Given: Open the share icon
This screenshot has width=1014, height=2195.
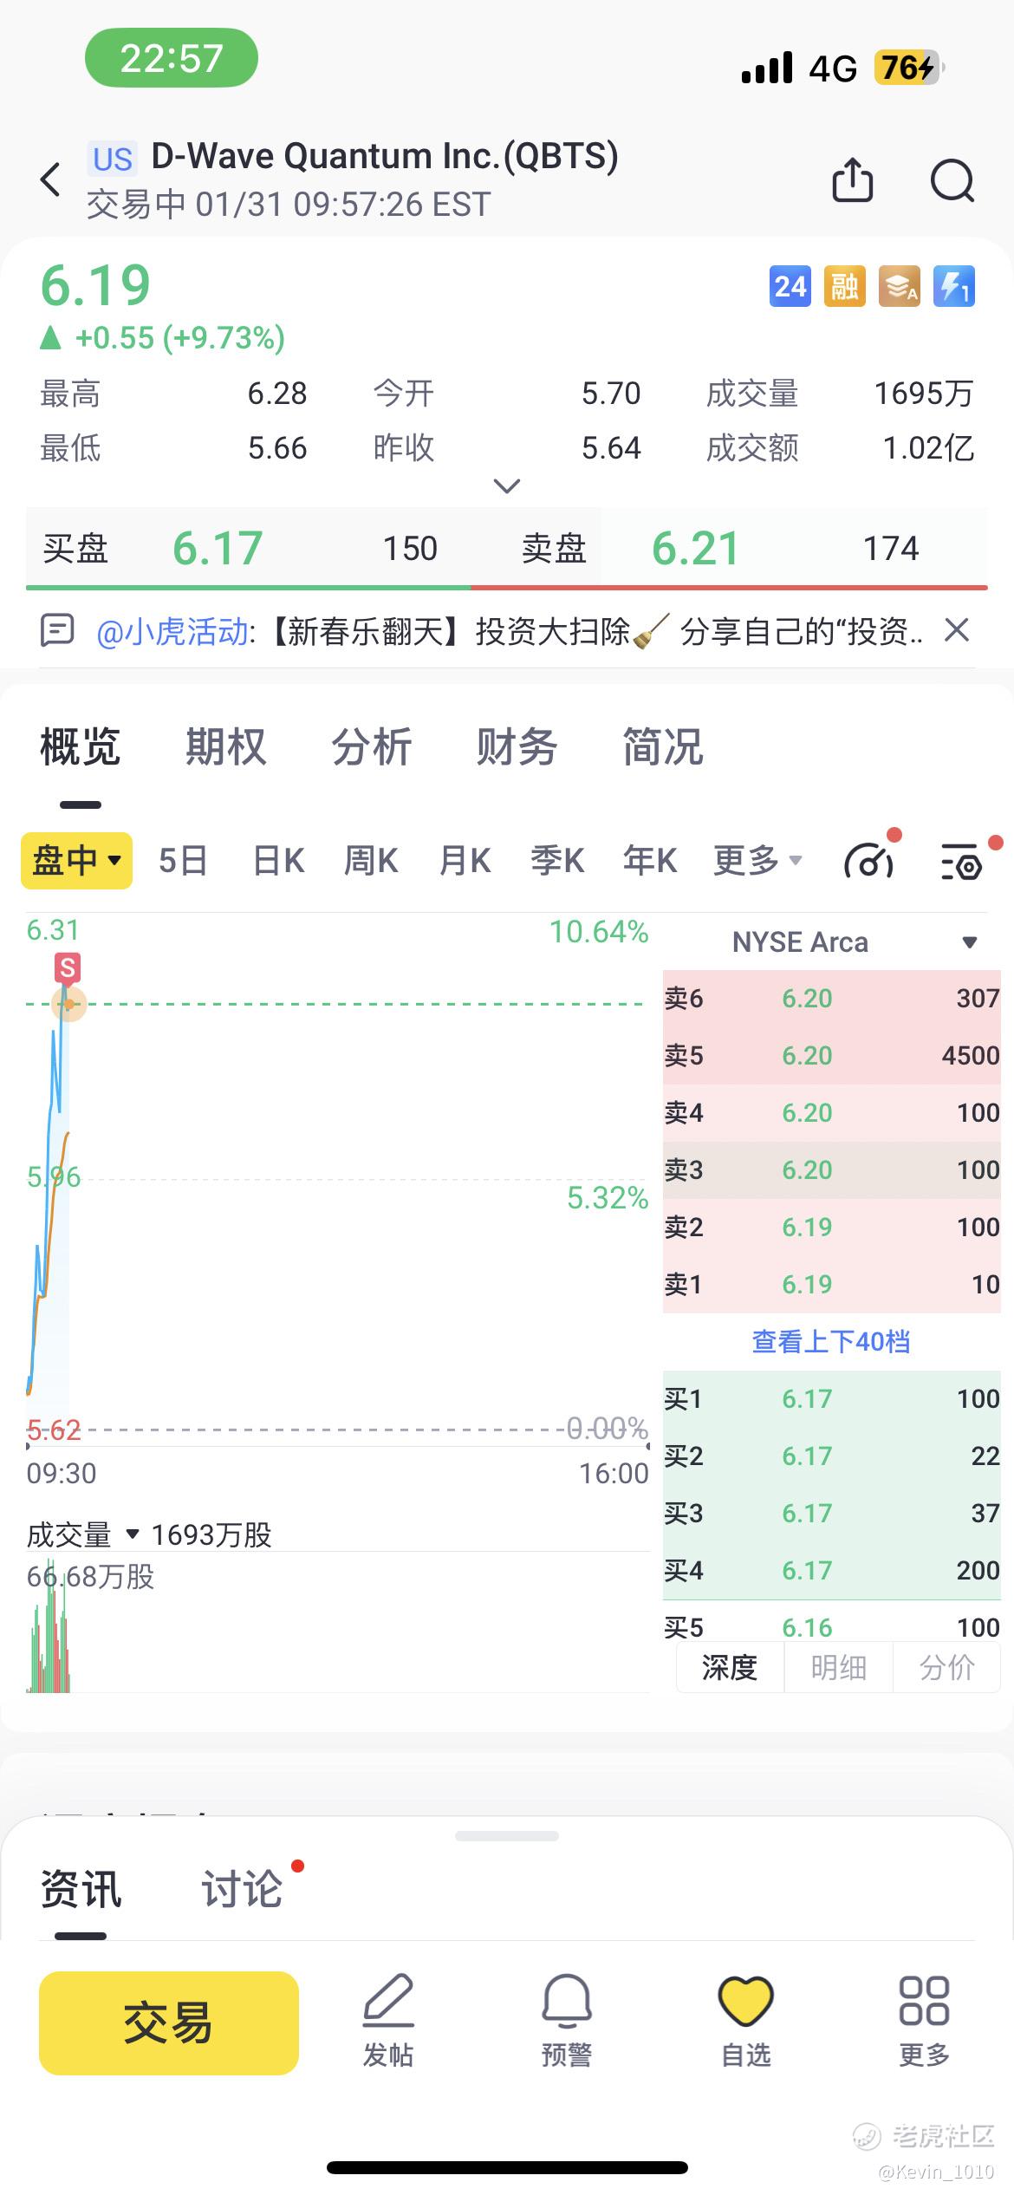Looking at the screenshot, I should click(x=853, y=179).
